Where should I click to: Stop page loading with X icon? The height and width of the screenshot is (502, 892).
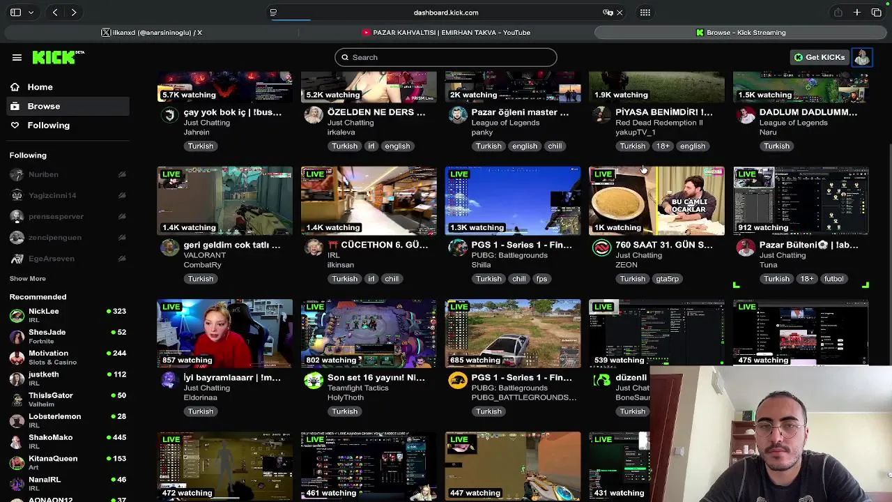[620, 13]
